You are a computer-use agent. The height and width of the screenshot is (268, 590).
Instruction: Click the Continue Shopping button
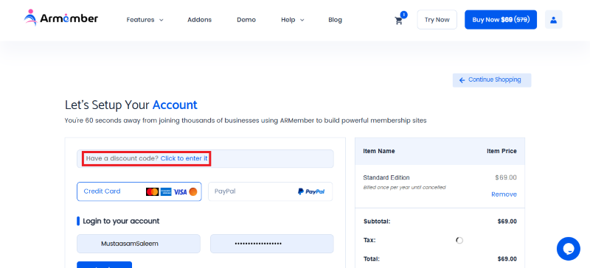pos(492,80)
